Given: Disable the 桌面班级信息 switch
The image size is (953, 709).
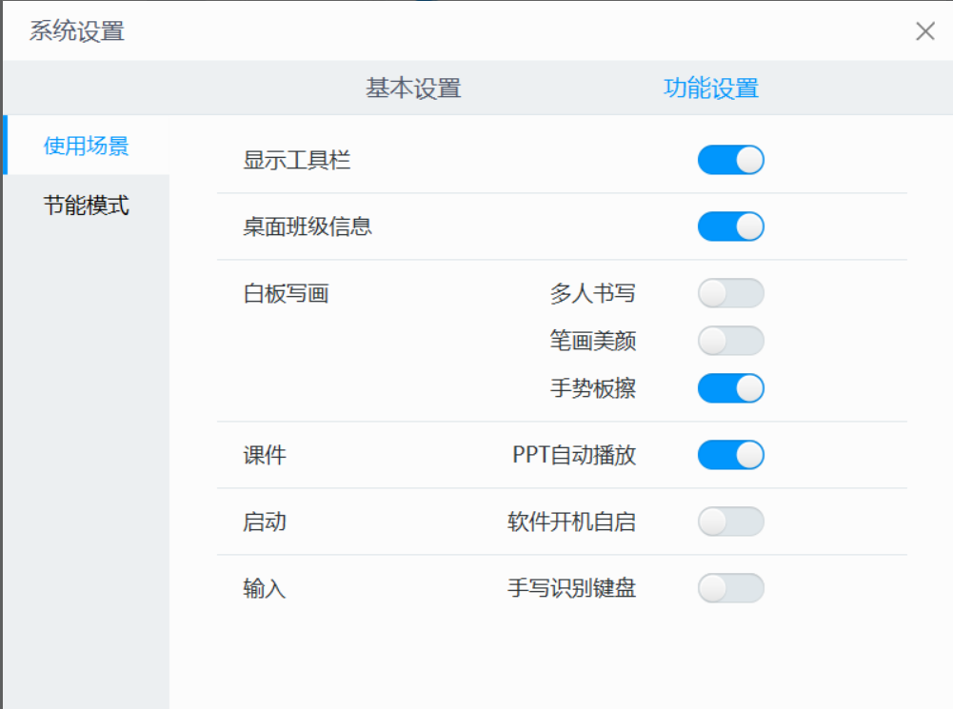Looking at the screenshot, I should tap(730, 226).
